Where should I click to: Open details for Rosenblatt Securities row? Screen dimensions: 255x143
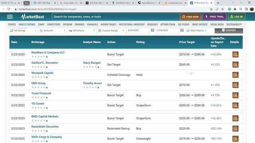[x=235, y=129]
